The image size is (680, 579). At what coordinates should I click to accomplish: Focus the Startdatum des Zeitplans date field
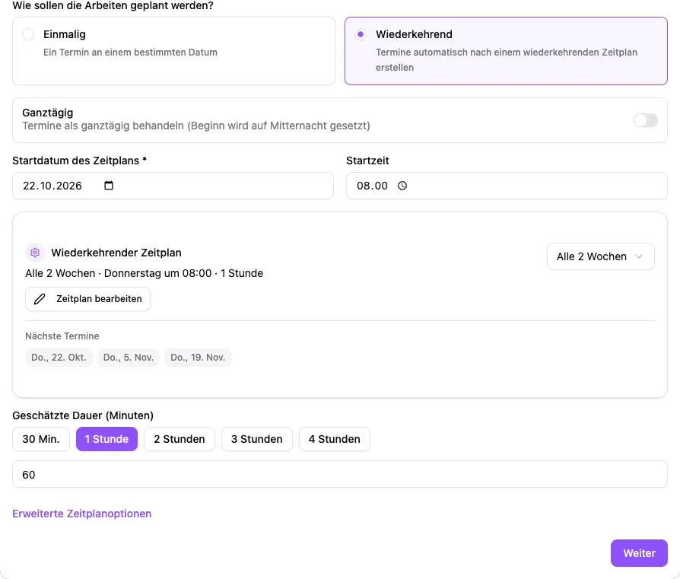(173, 186)
